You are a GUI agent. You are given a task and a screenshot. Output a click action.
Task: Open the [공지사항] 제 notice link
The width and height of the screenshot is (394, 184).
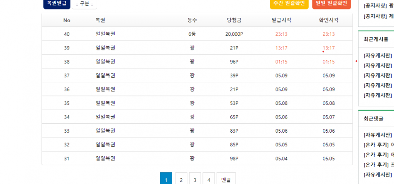click(x=378, y=16)
